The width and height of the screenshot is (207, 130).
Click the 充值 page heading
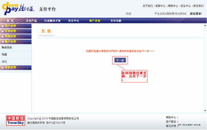click(x=46, y=31)
